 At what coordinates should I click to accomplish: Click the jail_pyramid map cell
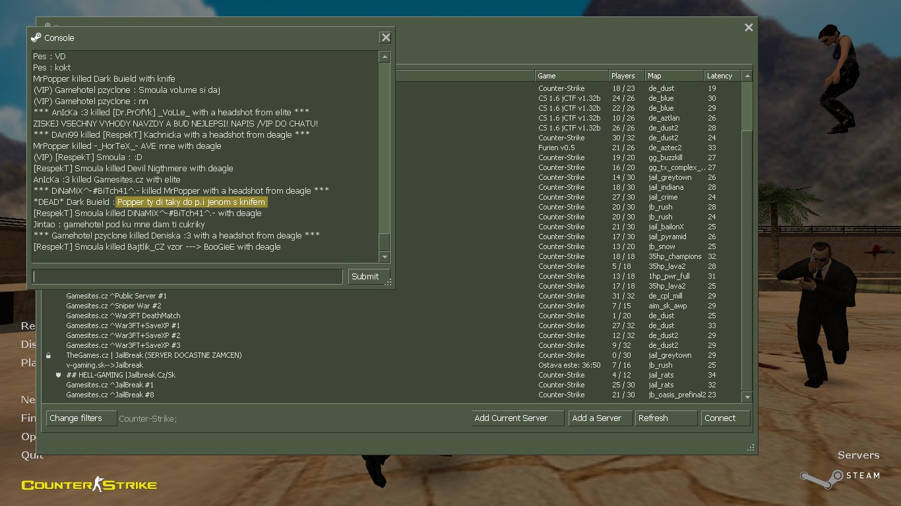[x=668, y=237]
